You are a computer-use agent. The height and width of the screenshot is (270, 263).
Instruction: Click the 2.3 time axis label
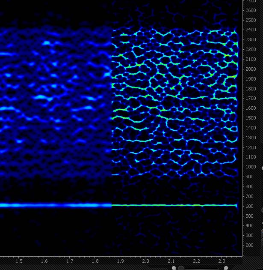(222, 261)
